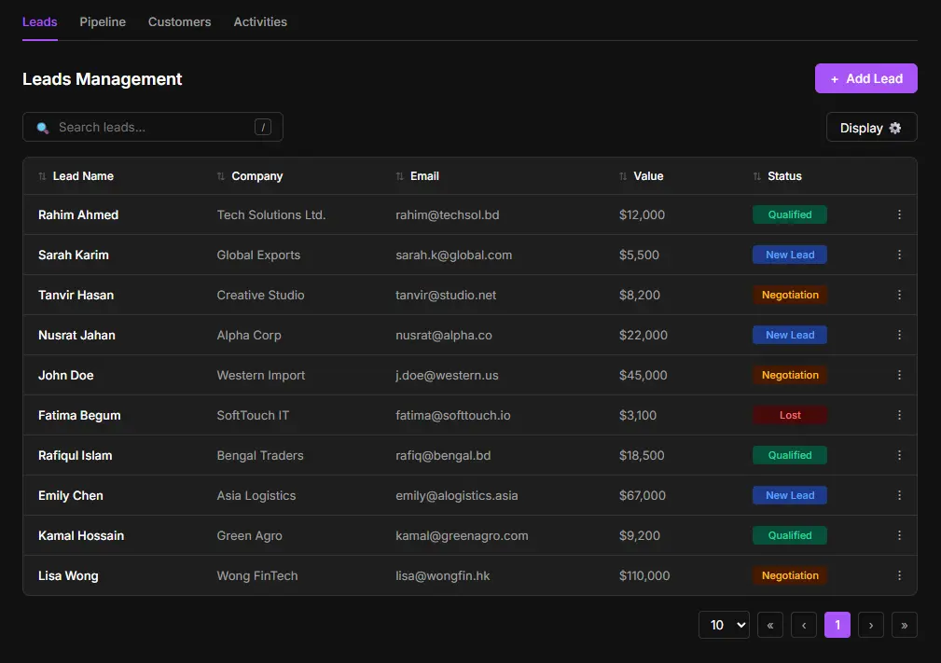Select page 1 in the pagination

click(837, 625)
